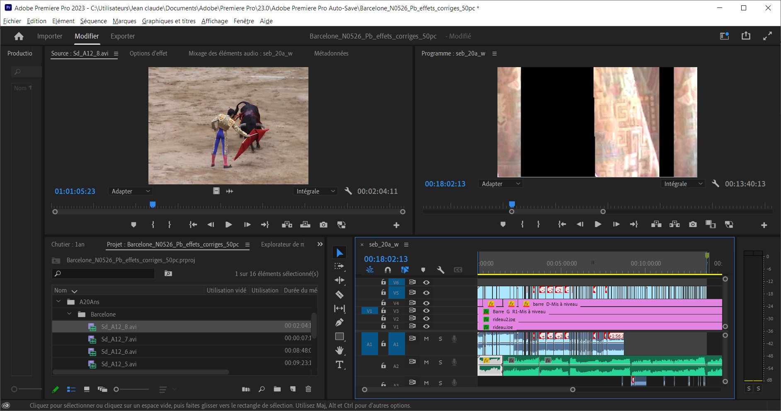781x411 pixels.
Task: Click New Bin folder icon in Project panel
Action: [277, 389]
